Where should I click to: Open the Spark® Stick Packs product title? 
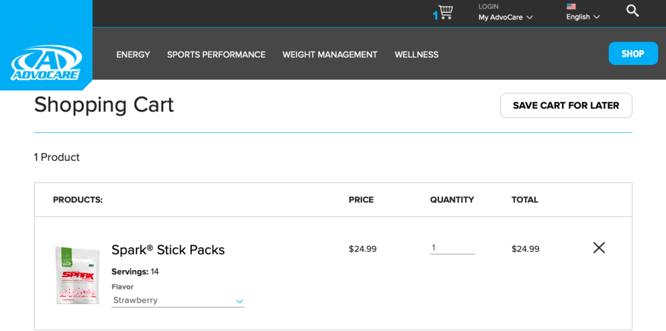tap(168, 250)
